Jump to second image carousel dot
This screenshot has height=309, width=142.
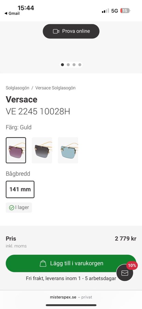(x=68, y=65)
